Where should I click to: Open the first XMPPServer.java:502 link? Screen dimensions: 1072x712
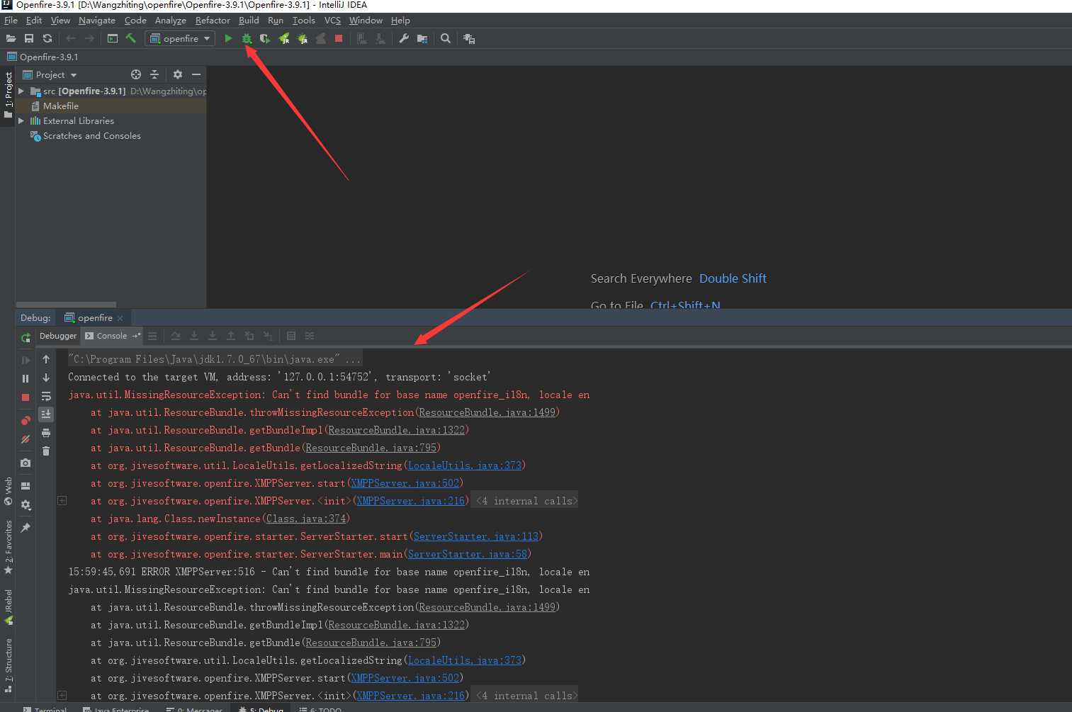click(x=405, y=483)
